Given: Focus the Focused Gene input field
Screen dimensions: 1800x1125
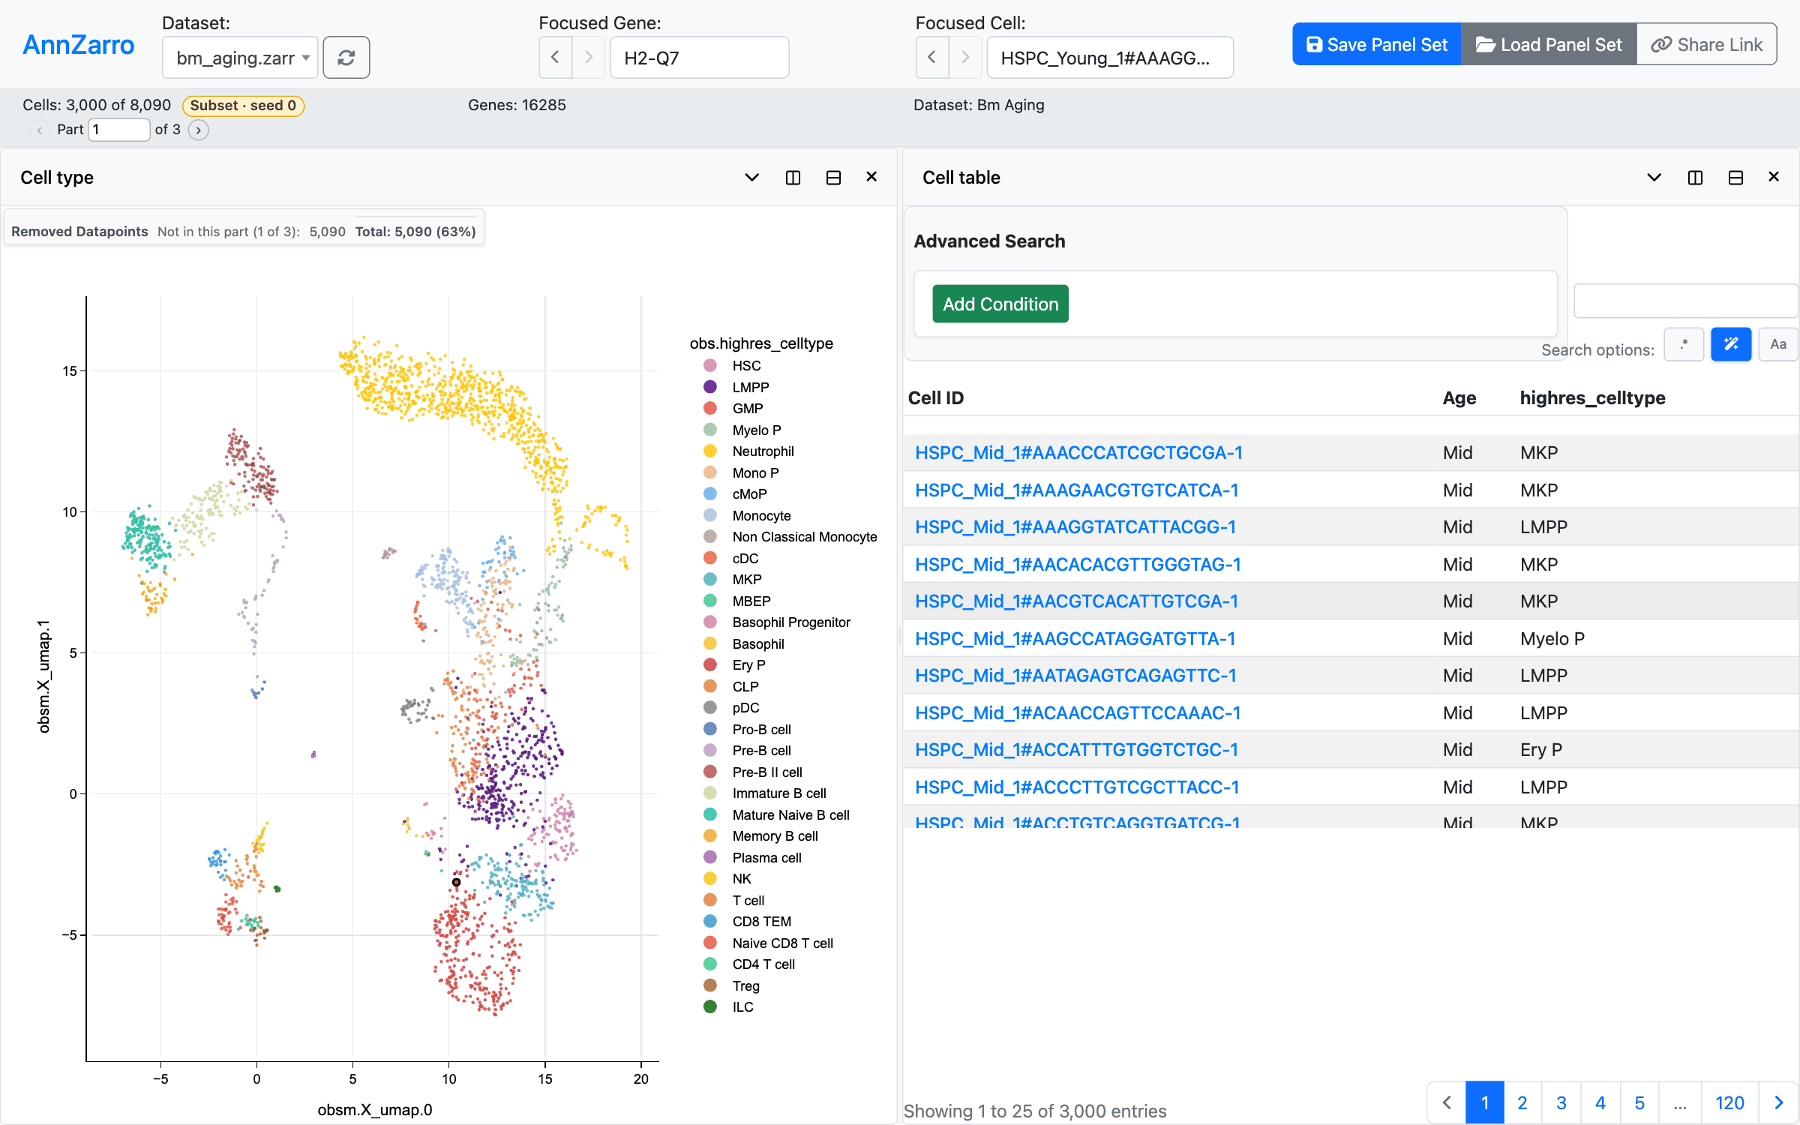Looking at the screenshot, I should pyautogui.click(x=699, y=58).
